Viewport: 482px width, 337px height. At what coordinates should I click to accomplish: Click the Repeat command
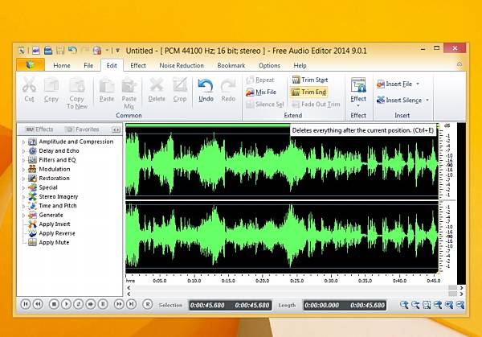(x=260, y=80)
